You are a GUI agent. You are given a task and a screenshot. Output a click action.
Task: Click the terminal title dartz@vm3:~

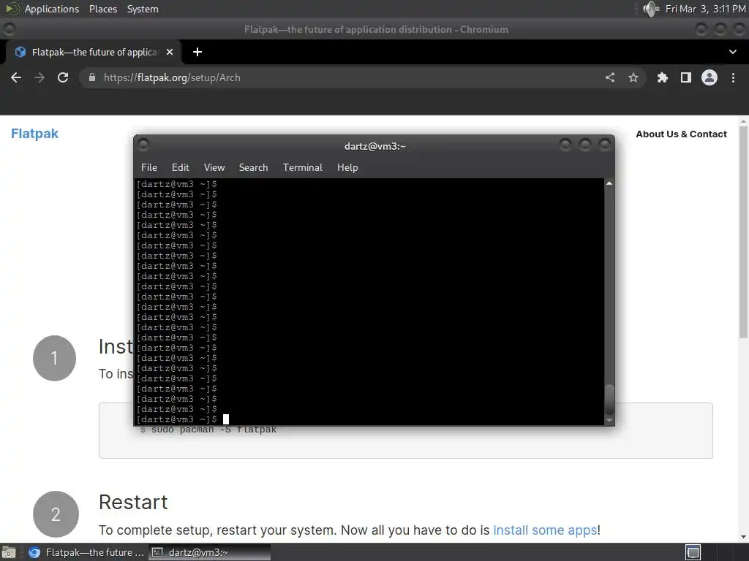(x=375, y=146)
